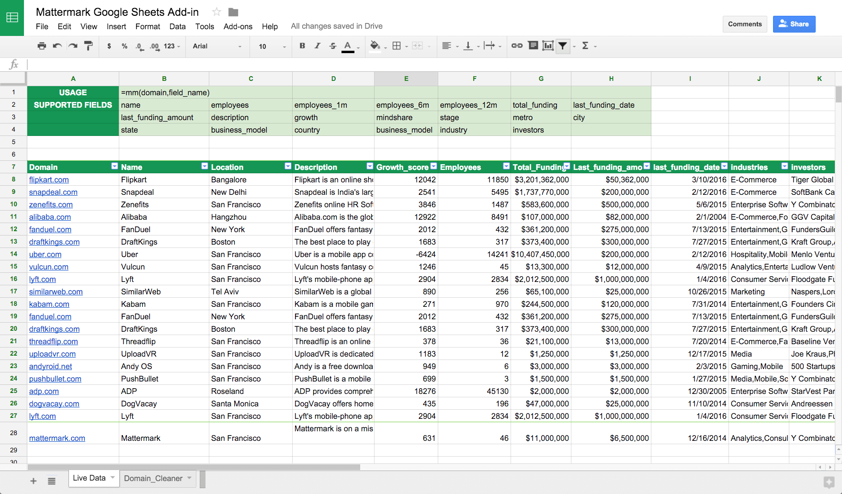Open the more number formats dropdown
Image resolution: width=842 pixels, height=494 pixels.
(x=172, y=46)
